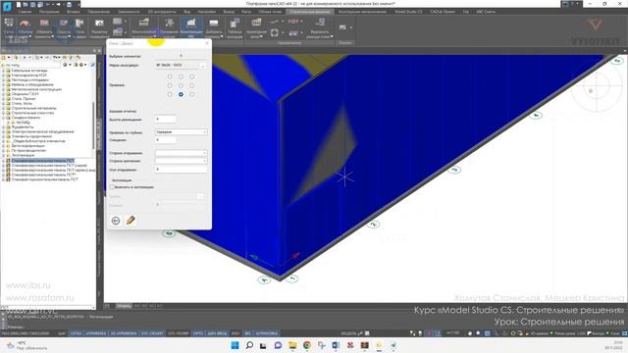Viewport: 628px width, 353px height.
Task: Open the Windows Start menu
Action: pyautogui.click(x=235, y=345)
